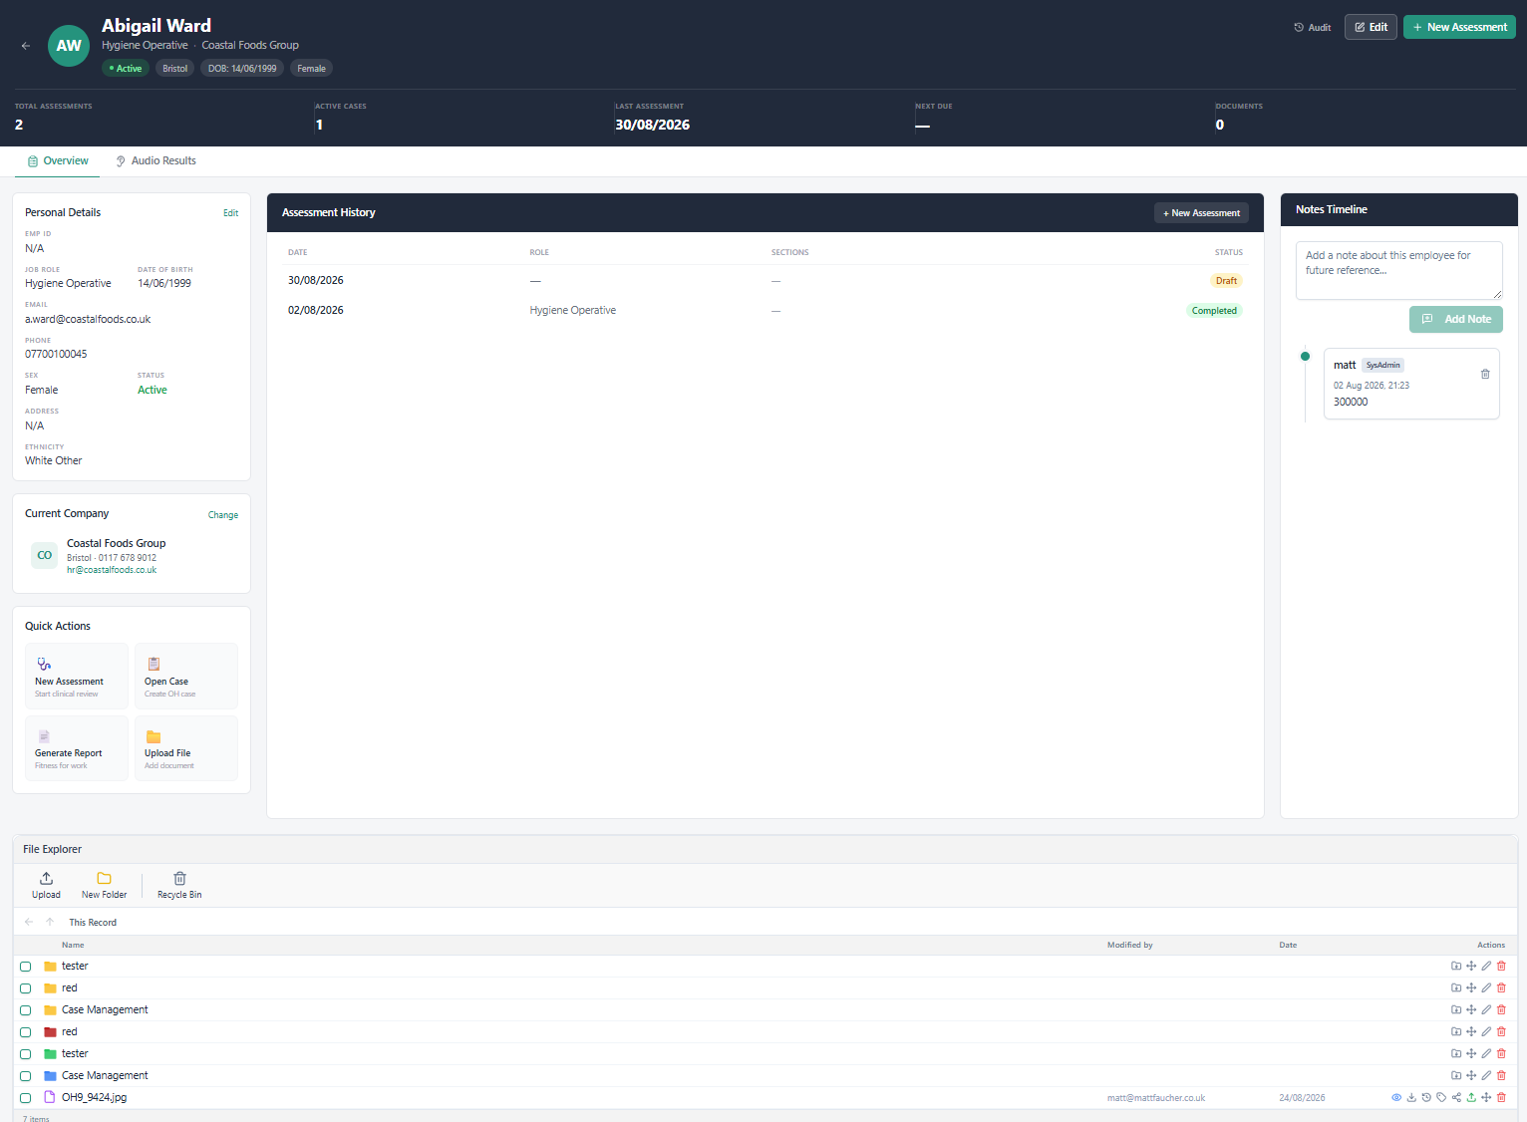The height and width of the screenshot is (1122, 1527).
Task: Tick the checkbox for yellow tester folder
Action: pos(26,967)
